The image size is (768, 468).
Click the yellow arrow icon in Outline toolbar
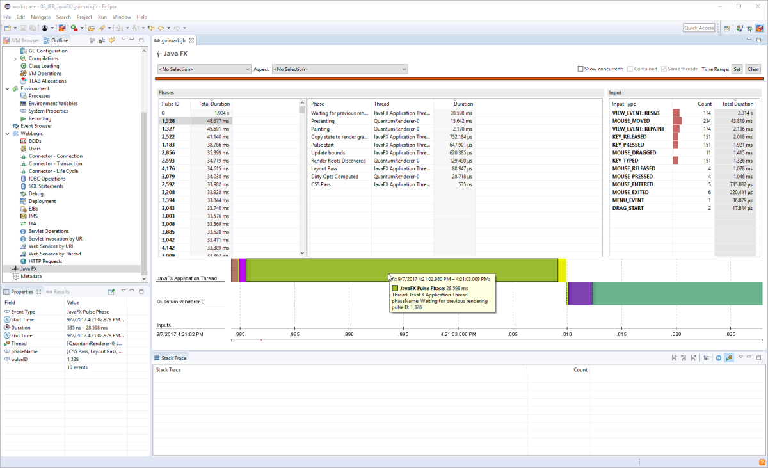pyautogui.click(x=111, y=40)
